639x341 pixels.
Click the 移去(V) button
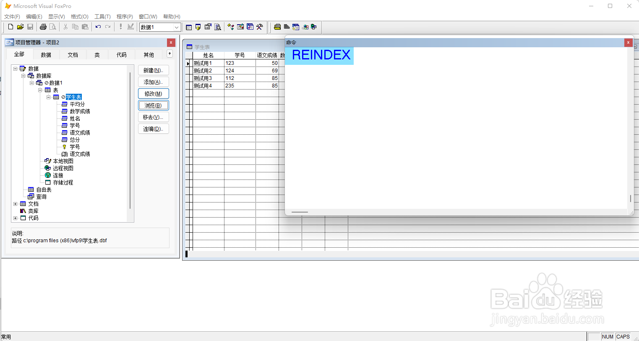click(154, 117)
